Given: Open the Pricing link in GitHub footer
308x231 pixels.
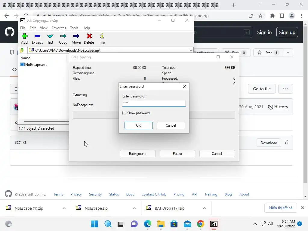Looking at the screenshot, I should (x=179, y=194).
